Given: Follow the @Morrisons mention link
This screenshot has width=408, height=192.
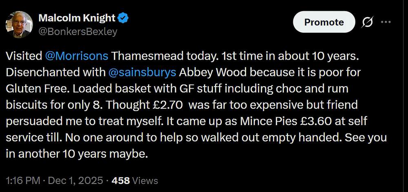Looking at the screenshot, I should 76,56.
